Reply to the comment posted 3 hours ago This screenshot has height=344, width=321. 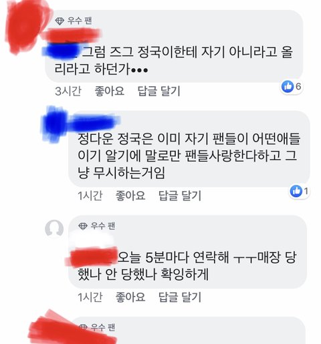pos(158,91)
